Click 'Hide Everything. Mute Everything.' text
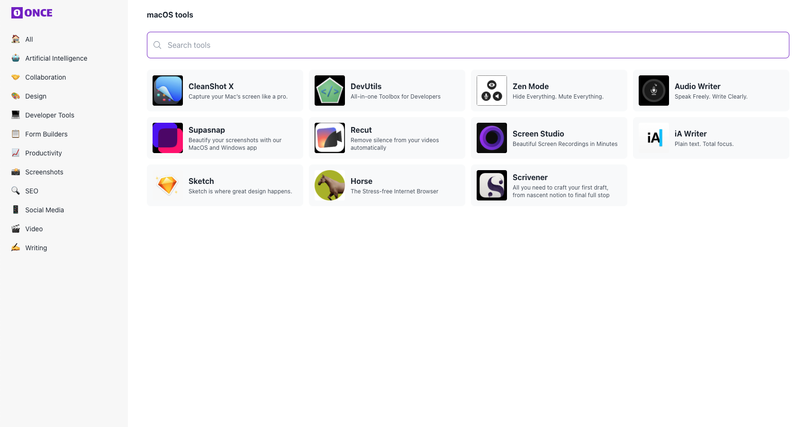 click(x=558, y=97)
